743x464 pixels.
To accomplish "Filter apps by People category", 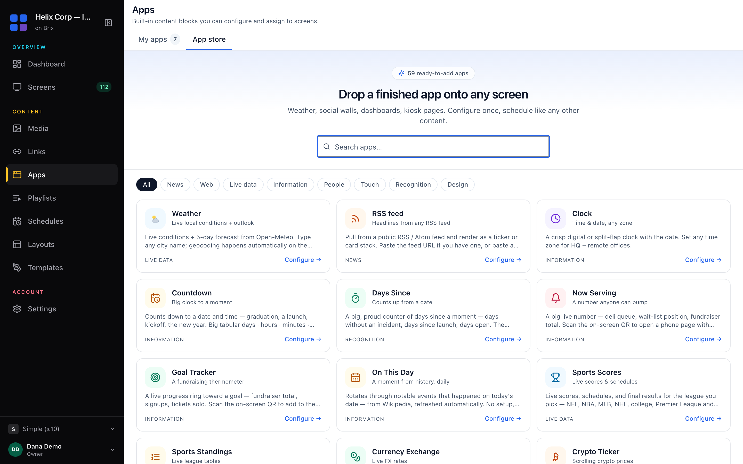I will click(334, 184).
